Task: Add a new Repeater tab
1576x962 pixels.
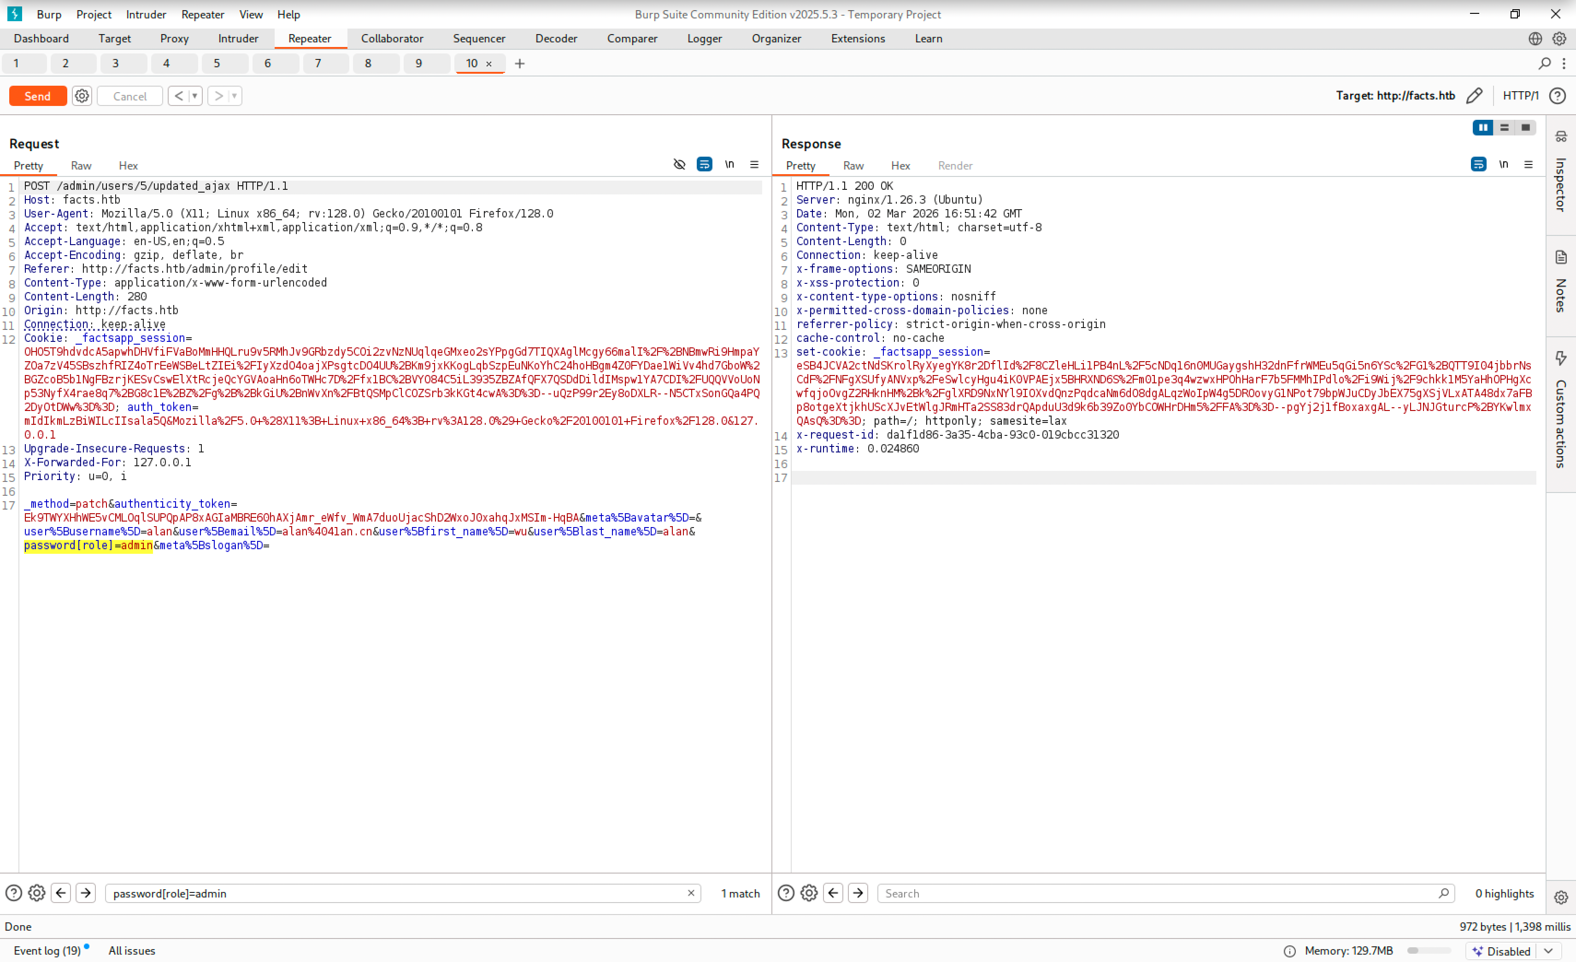Action: pos(519,63)
